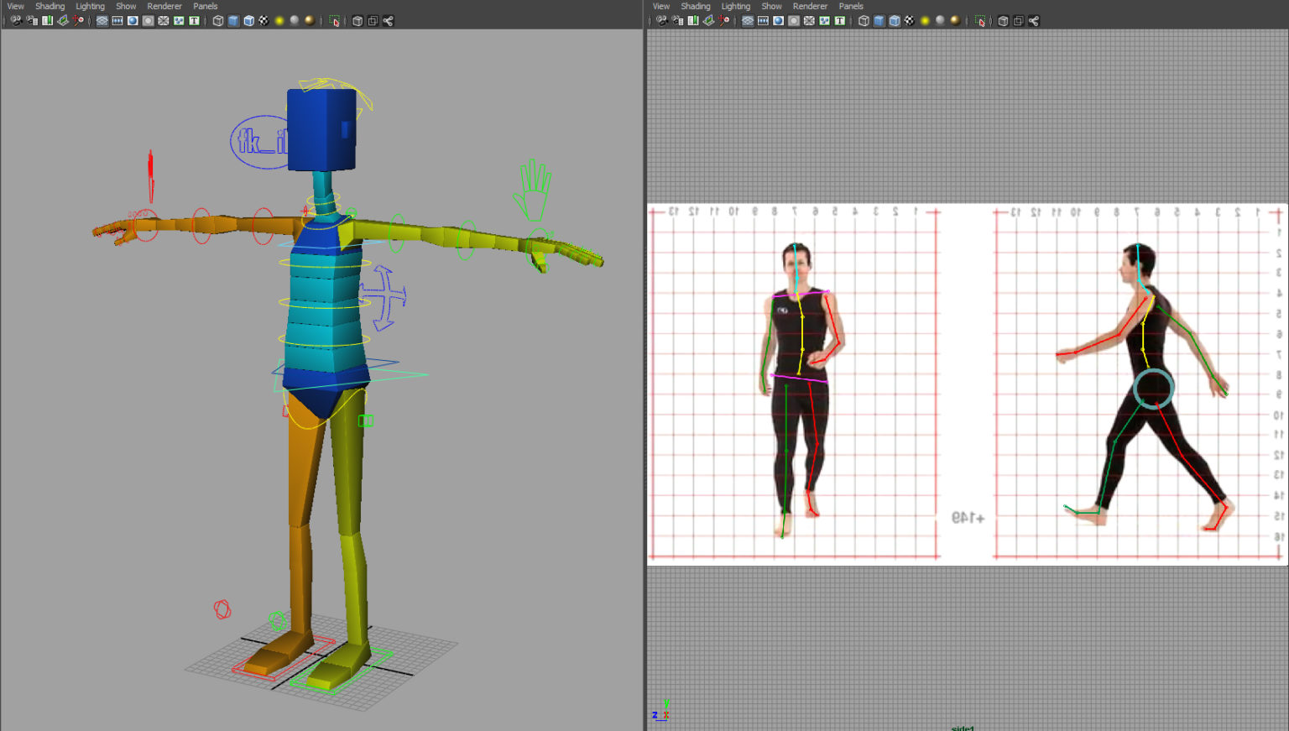Enable textured display via checkerboard icon
The image size is (1289, 731).
pyautogui.click(x=264, y=21)
